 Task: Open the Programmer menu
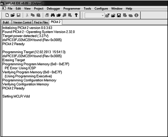72,9
